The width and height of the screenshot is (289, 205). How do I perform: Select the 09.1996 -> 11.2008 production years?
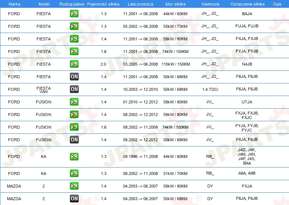[140, 156]
